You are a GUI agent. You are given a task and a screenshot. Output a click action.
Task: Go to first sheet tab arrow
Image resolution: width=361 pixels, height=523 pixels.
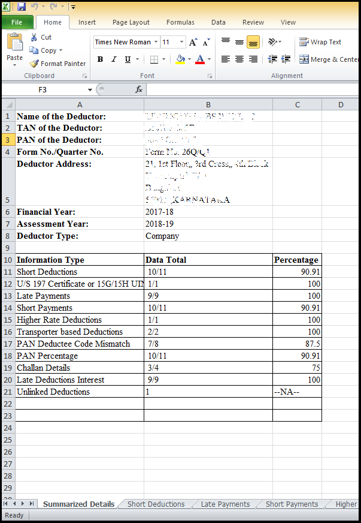tap(5, 503)
